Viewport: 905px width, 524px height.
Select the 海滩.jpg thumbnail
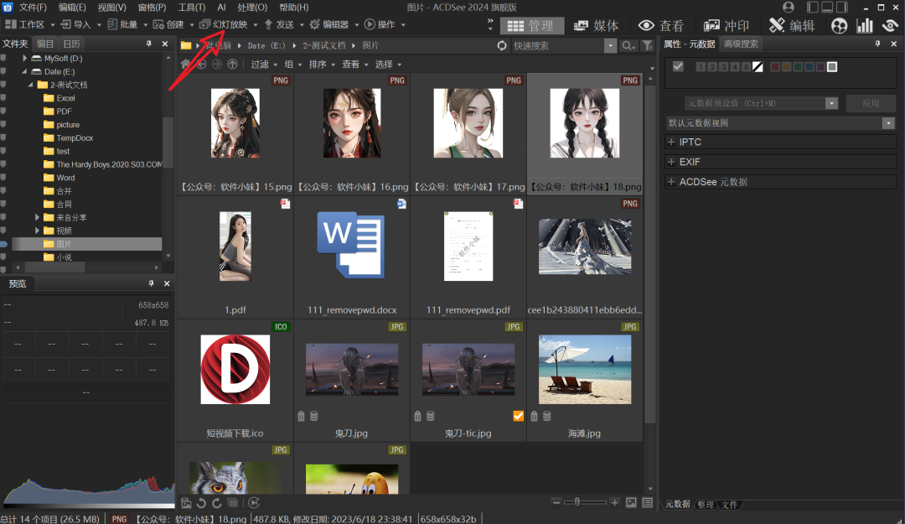coord(585,369)
